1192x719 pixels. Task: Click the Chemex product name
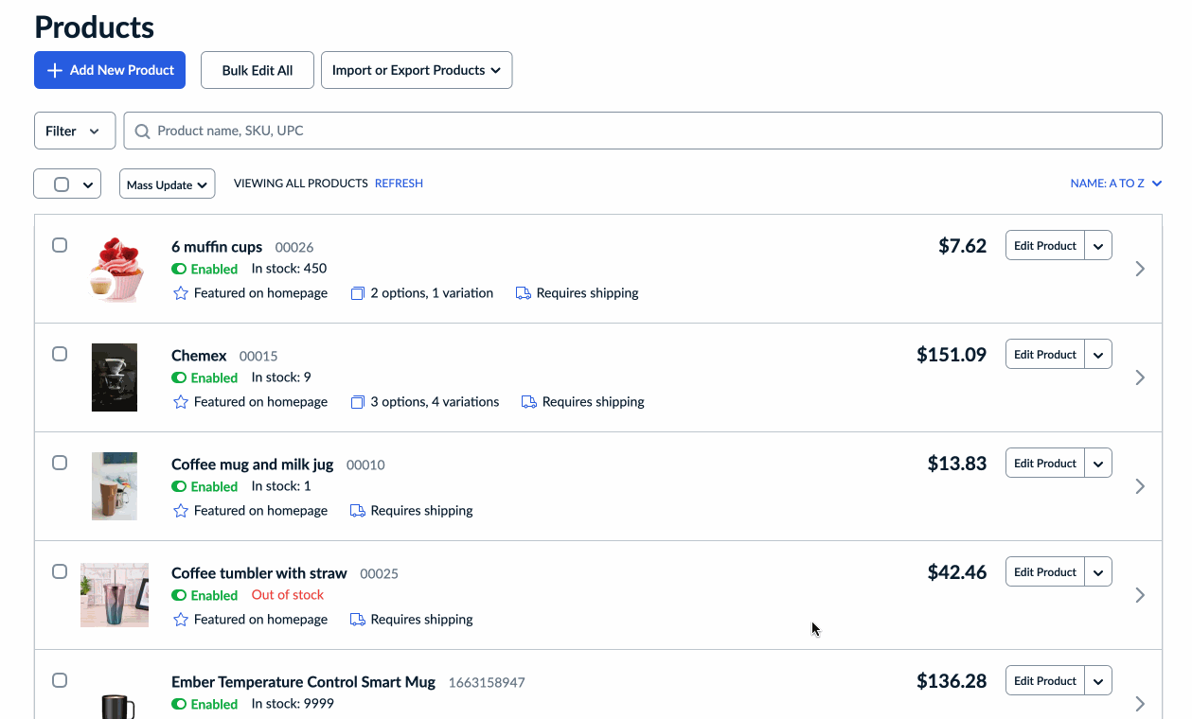(199, 356)
